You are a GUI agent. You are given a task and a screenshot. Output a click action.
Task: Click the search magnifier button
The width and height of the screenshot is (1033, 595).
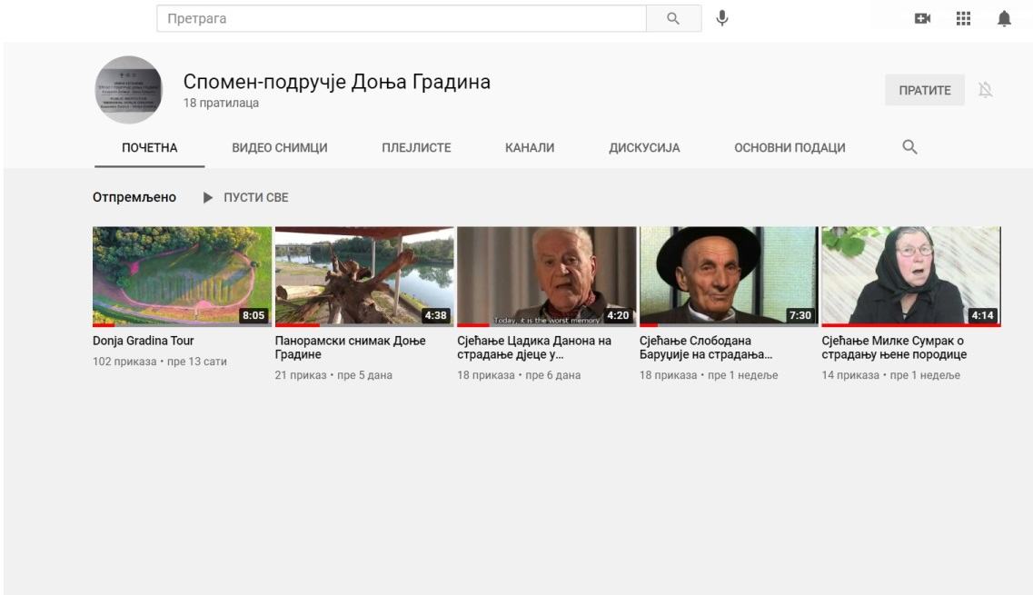tap(673, 18)
